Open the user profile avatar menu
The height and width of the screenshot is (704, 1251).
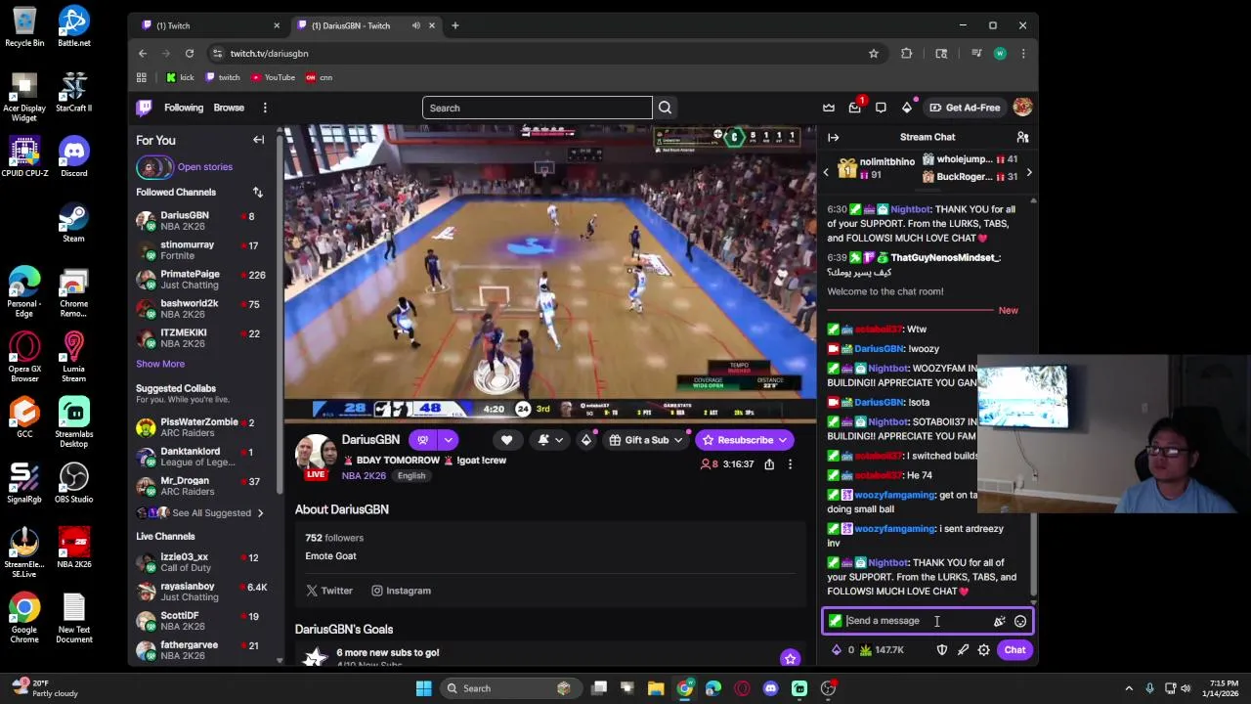point(1022,108)
